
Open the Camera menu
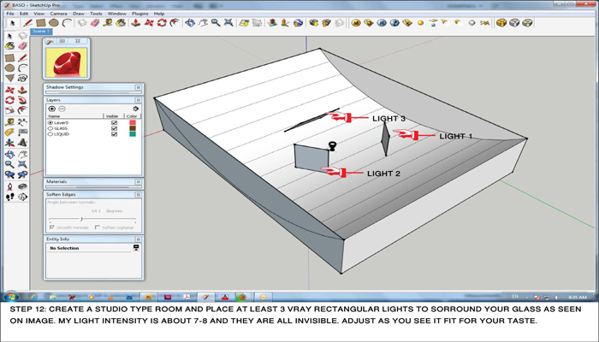(x=58, y=14)
